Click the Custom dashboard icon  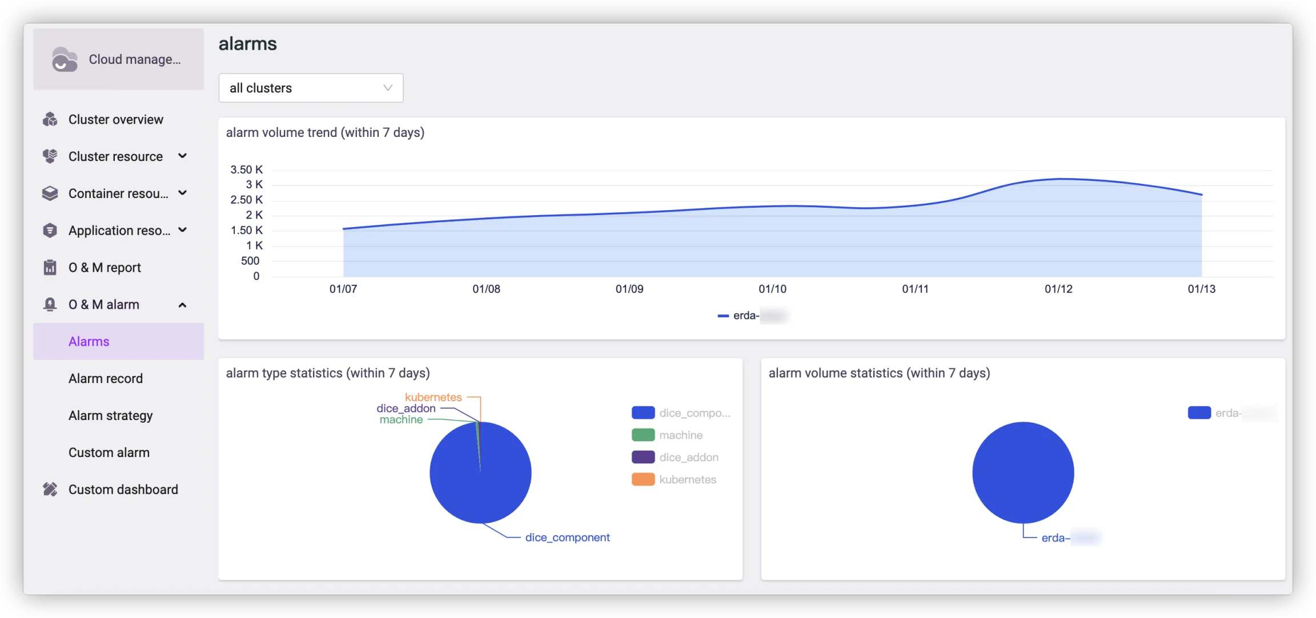click(50, 489)
